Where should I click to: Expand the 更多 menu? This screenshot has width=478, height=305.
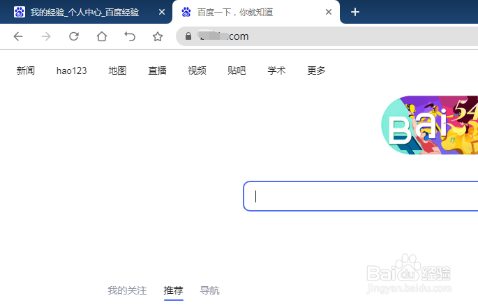[316, 70]
